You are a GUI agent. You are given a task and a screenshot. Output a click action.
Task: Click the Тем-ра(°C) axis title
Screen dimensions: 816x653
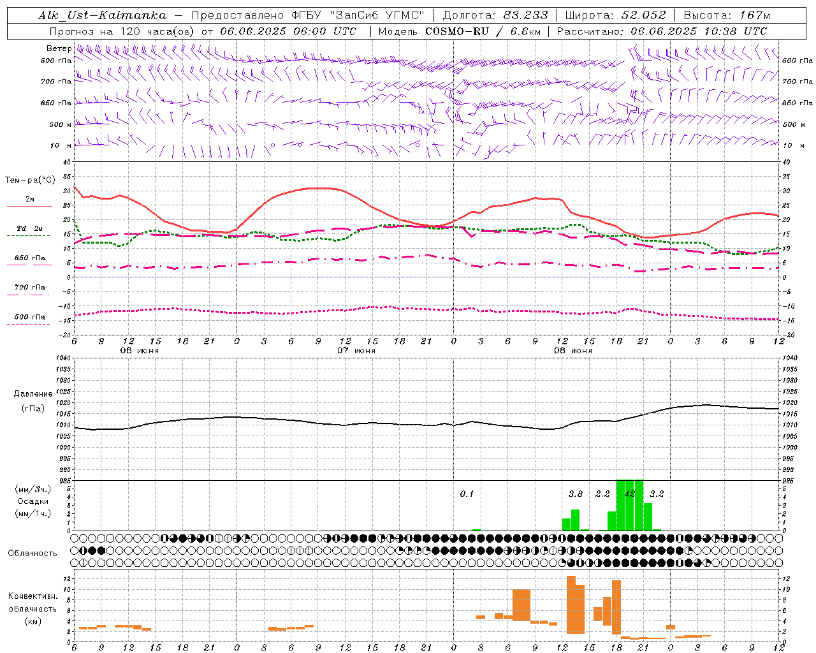(x=30, y=180)
